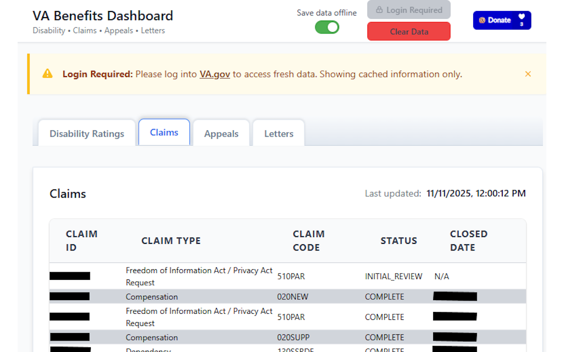Click the CLAIM TYPE column header
Image resolution: width=564 pixels, height=352 pixels.
click(171, 241)
